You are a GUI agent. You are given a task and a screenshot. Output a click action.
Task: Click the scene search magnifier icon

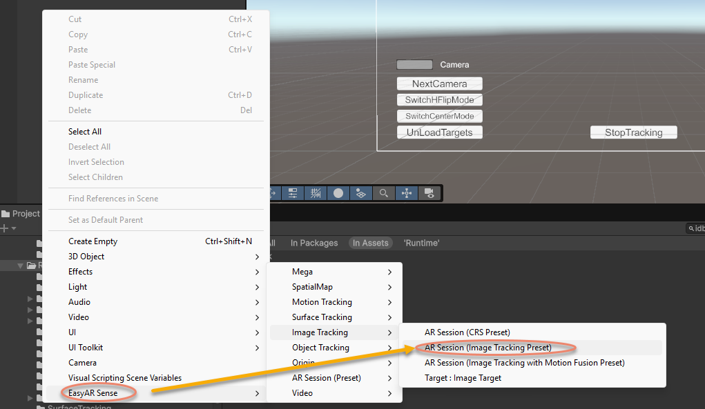pyautogui.click(x=383, y=193)
